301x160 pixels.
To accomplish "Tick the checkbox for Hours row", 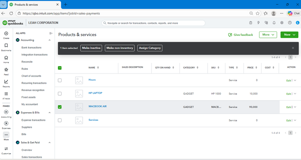I will (x=60, y=80).
